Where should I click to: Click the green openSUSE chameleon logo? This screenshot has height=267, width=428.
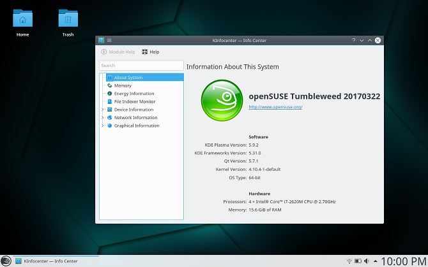tap(222, 101)
